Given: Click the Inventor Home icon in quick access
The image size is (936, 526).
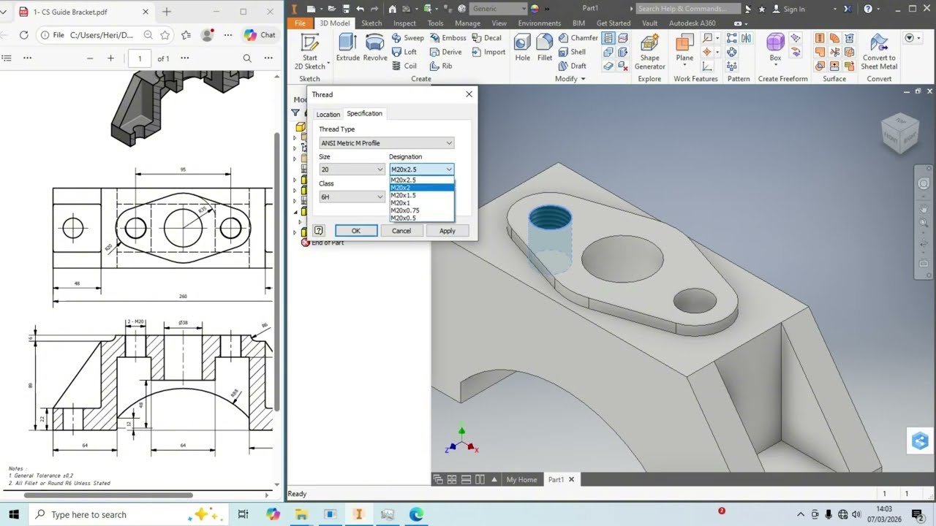Looking at the screenshot, I should click(393, 9).
